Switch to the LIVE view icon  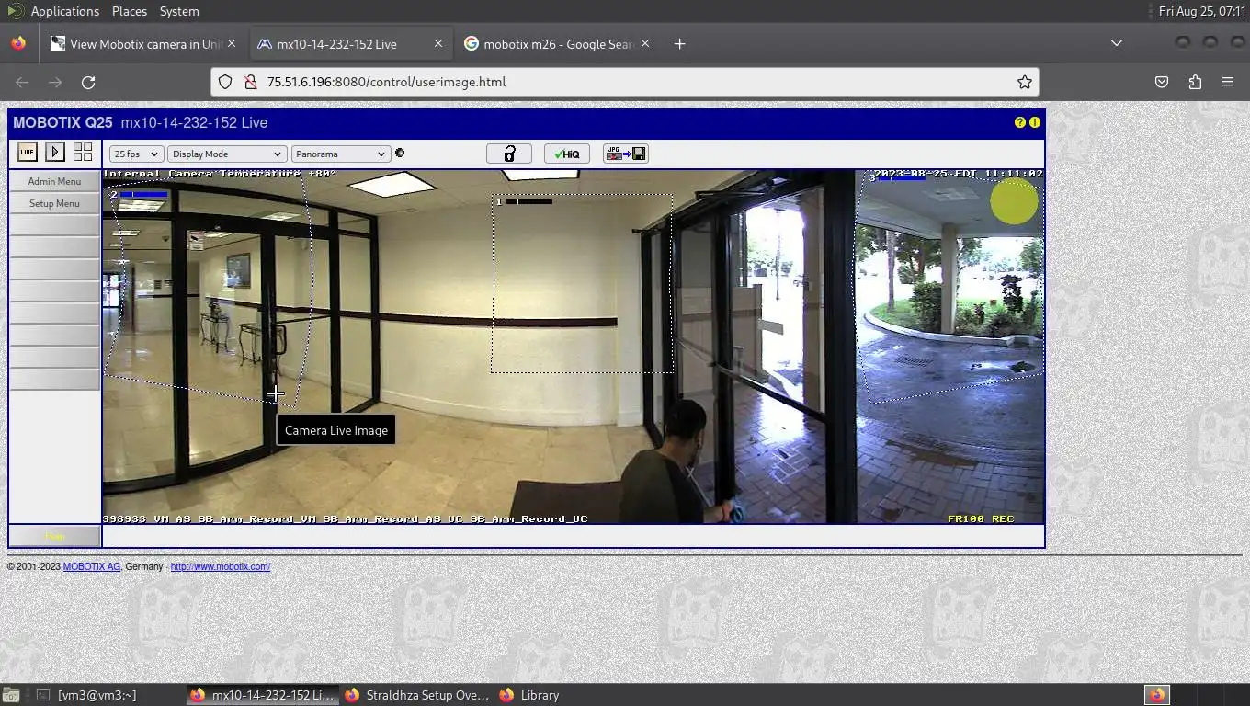click(27, 152)
